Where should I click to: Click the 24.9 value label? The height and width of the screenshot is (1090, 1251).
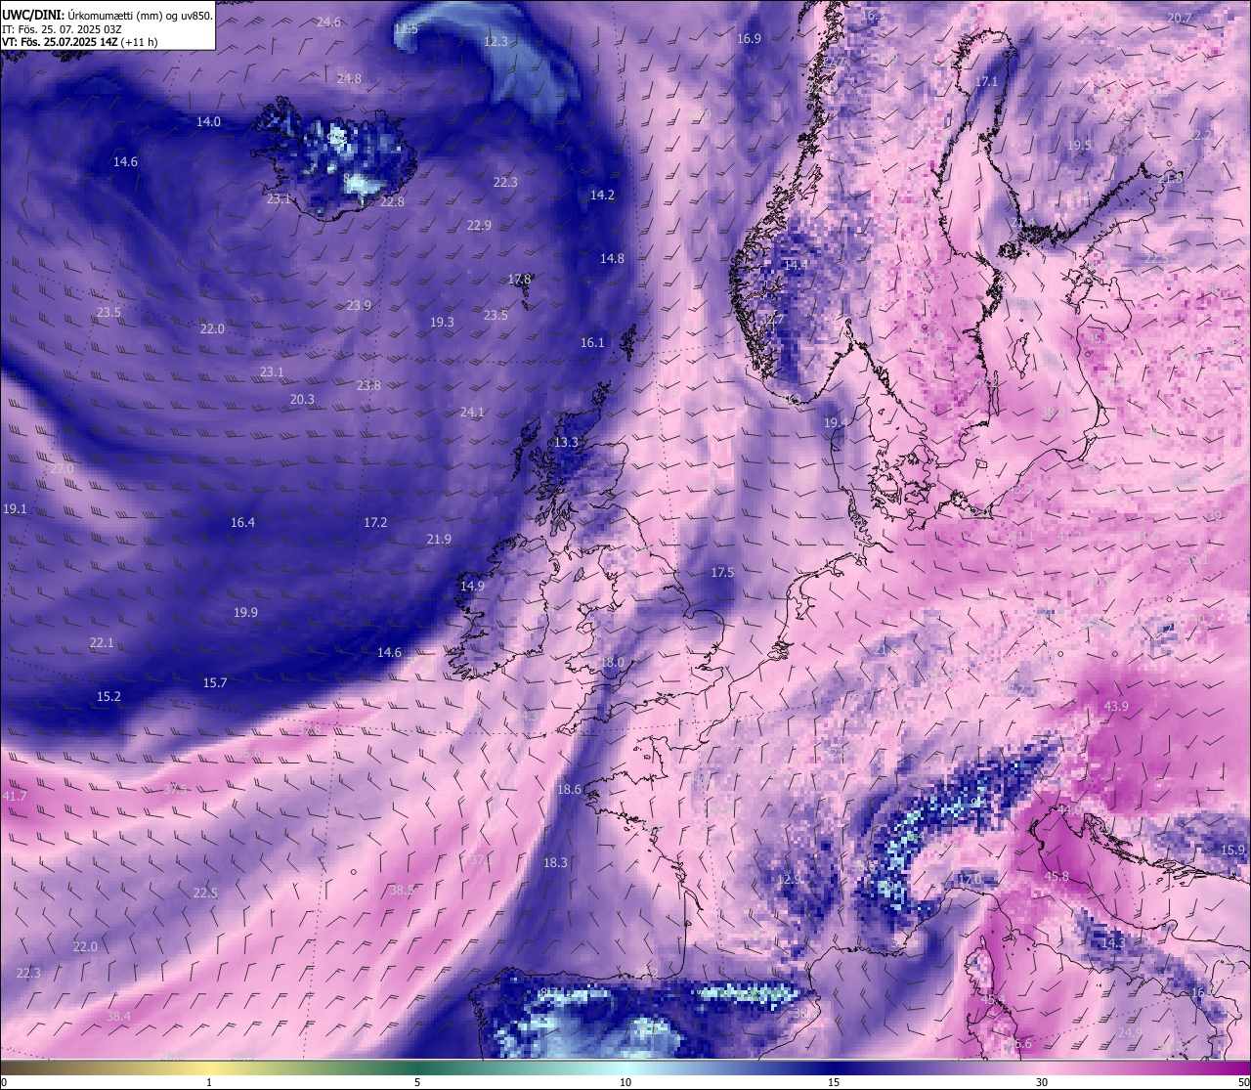click(1130, 1032)
